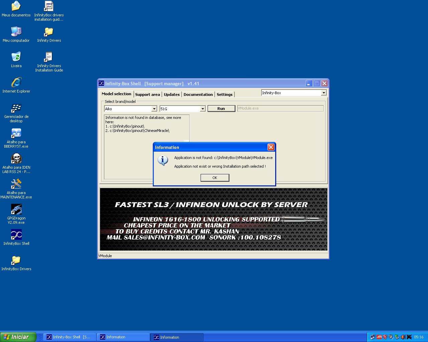Click OK in the Information dialog

(215, 178)
